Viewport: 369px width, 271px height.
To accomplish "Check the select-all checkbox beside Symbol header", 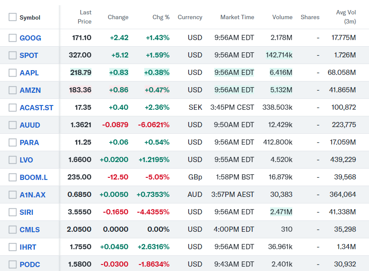I will (13, 17).
